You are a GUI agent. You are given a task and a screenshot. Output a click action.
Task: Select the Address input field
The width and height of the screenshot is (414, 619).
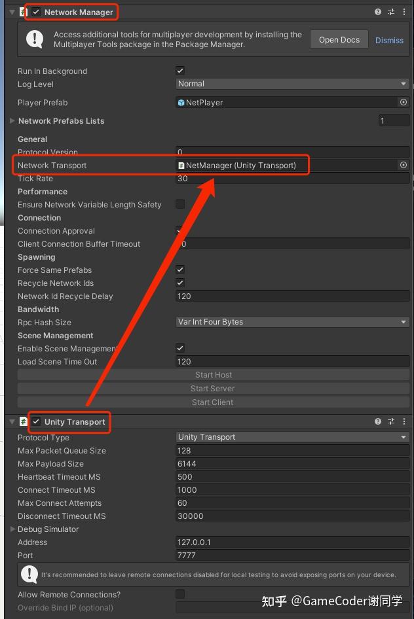pos(292,542)
